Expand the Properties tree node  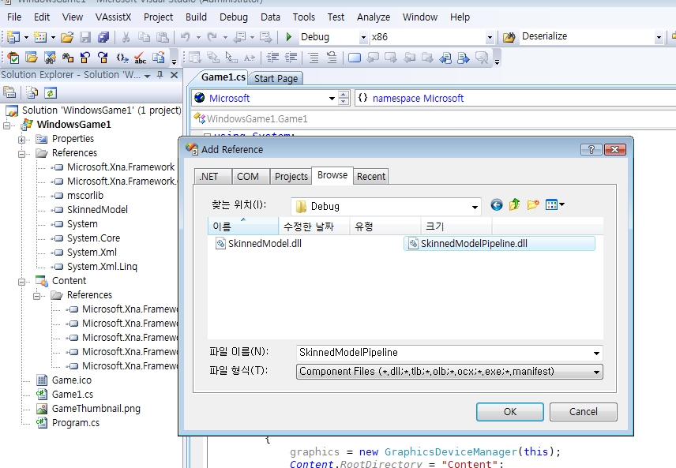pos(21,140)
